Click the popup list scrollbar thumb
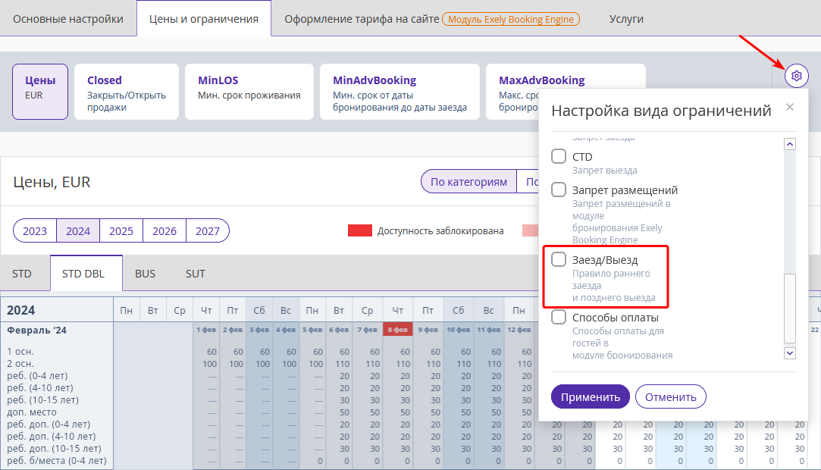This screenshot has width=821, height=470. [x=790, y=308]
